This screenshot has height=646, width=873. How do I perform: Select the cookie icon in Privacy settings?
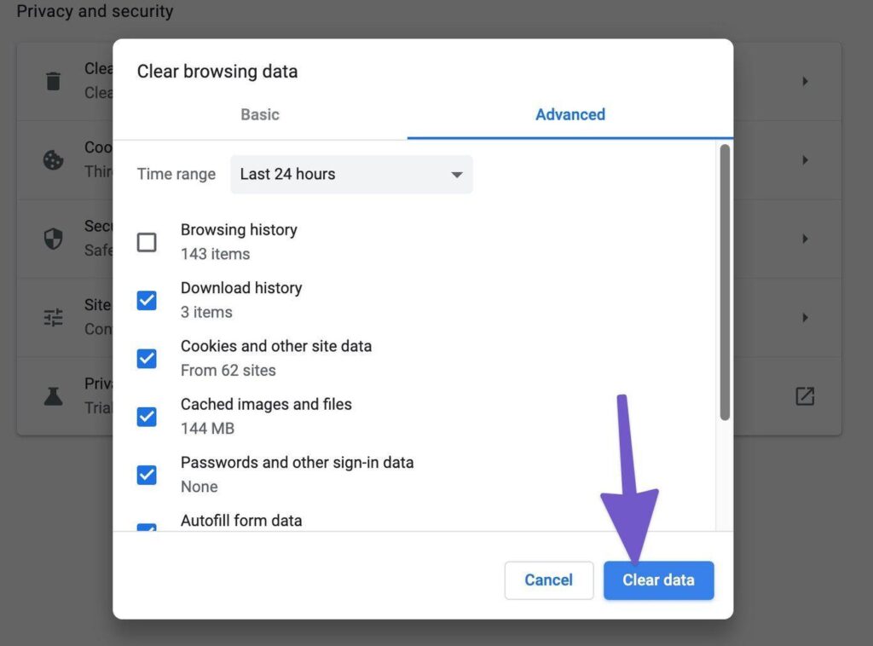click(x=53, y=159)
